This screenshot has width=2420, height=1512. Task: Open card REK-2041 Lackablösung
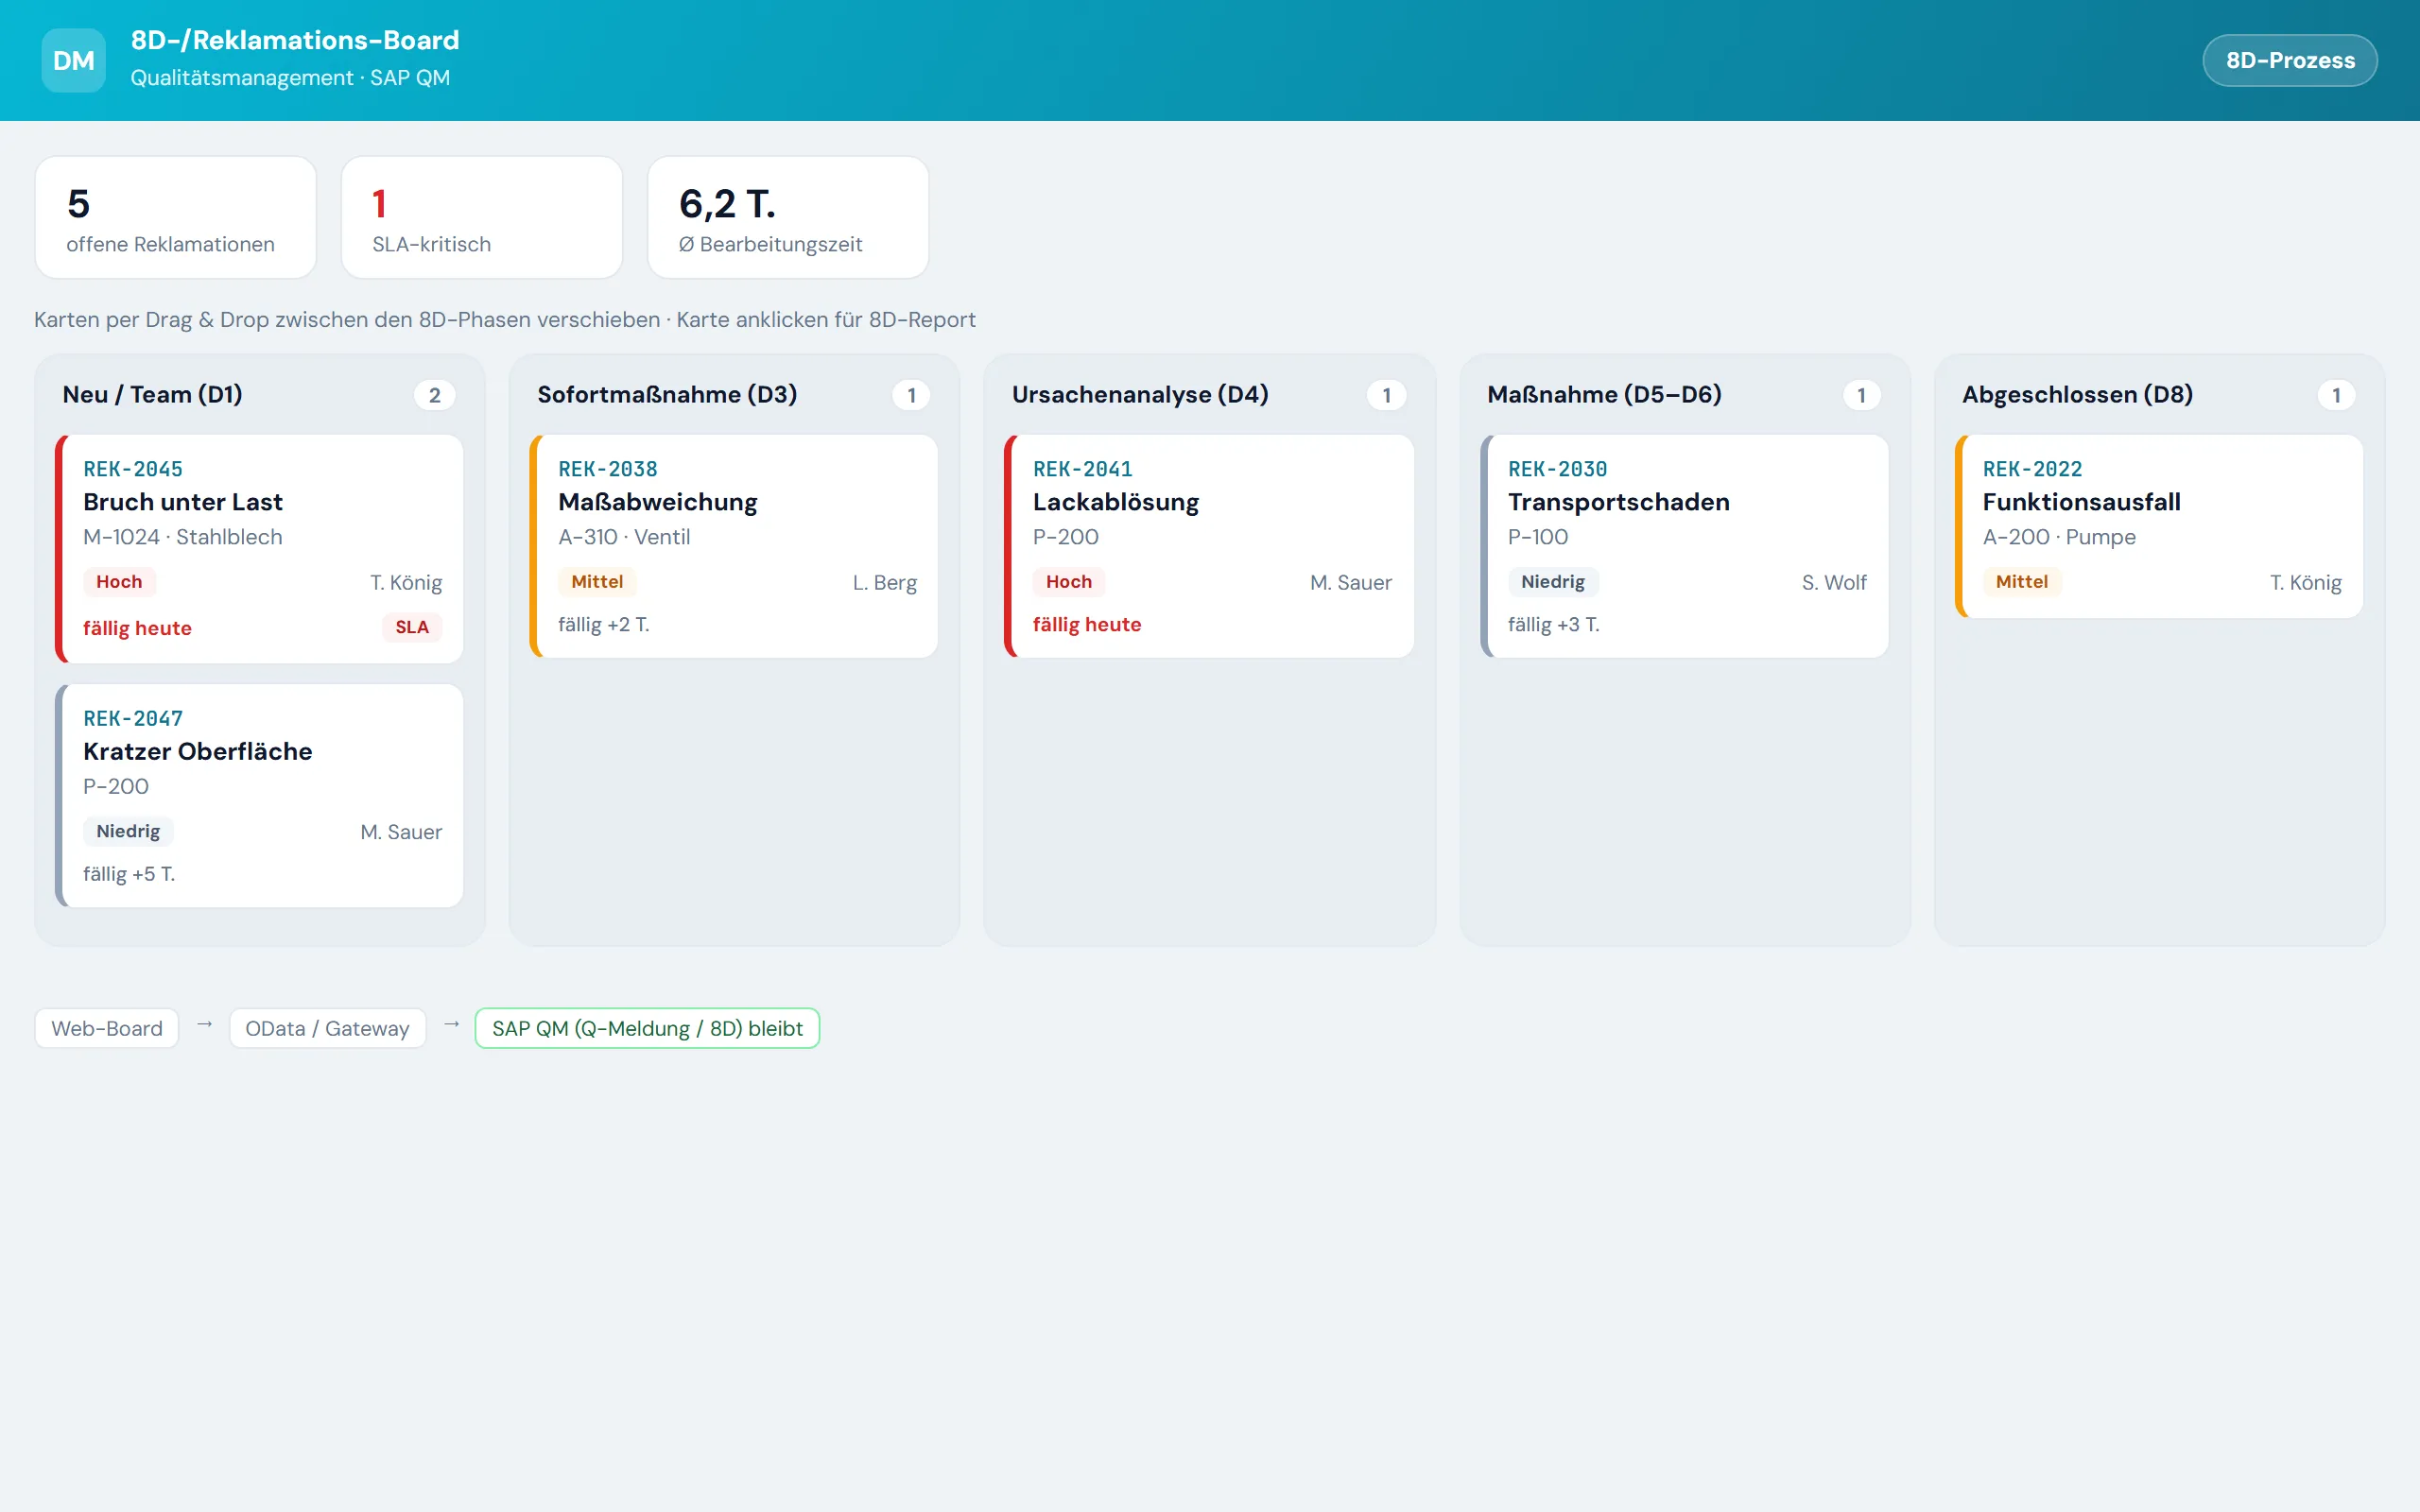click(x=1209, y=546)
